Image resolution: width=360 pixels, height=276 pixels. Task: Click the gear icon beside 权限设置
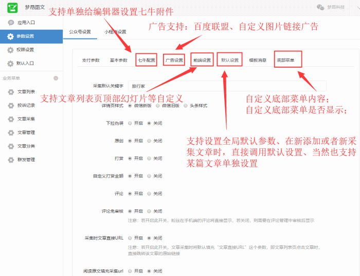(x=10, y=50)
